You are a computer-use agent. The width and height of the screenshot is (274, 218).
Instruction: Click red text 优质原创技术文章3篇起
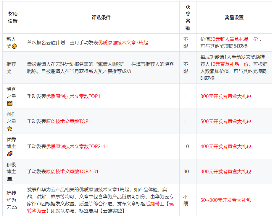[123, 42]
